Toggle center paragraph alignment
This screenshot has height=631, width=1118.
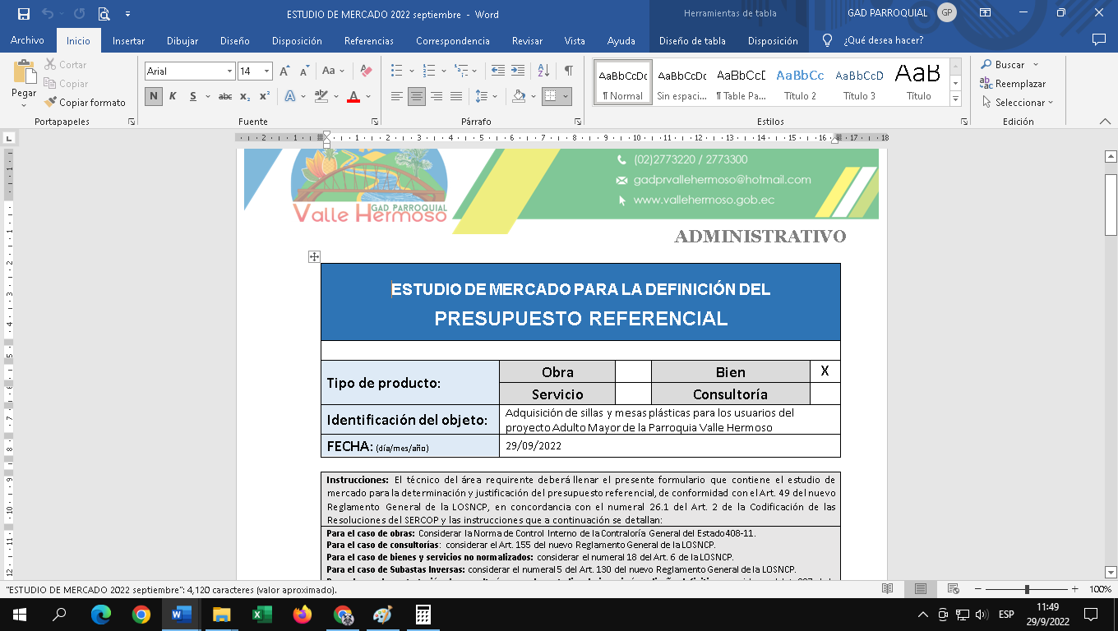pyautogui.click(x=417, y=96)
